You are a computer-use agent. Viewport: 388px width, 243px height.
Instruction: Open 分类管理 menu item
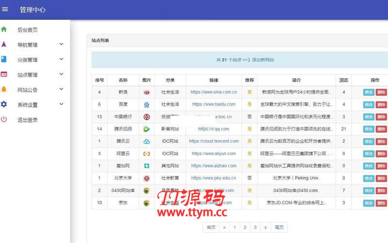click(x=28, y=60)
